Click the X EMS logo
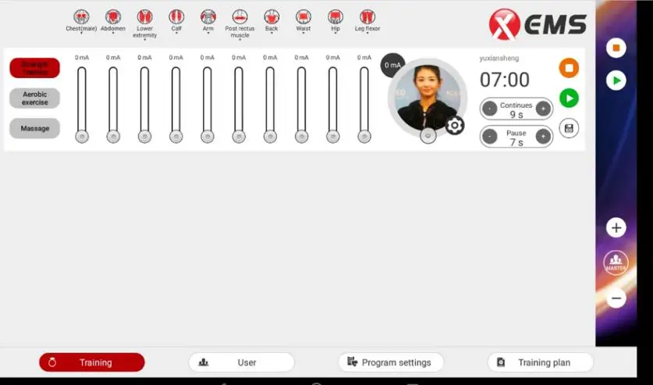The width and height of the screenshot is (653, 385). click(x=538, y=24)
